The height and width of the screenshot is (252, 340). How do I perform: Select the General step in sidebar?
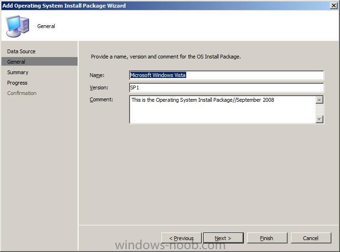click(40, 62)
